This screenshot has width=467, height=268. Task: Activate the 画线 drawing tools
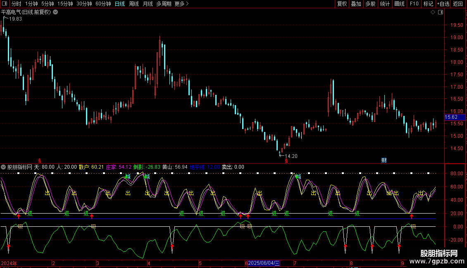[399, 4]
